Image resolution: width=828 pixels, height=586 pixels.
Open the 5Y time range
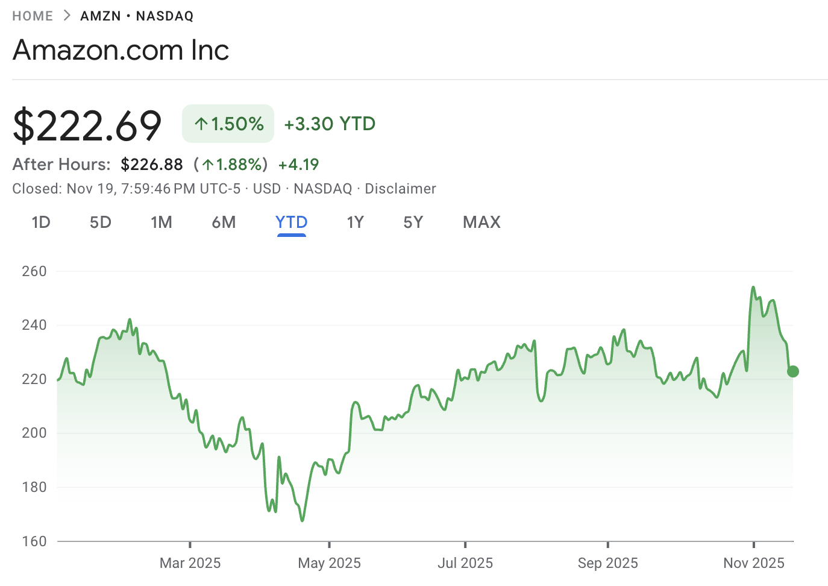coord(413,222)
